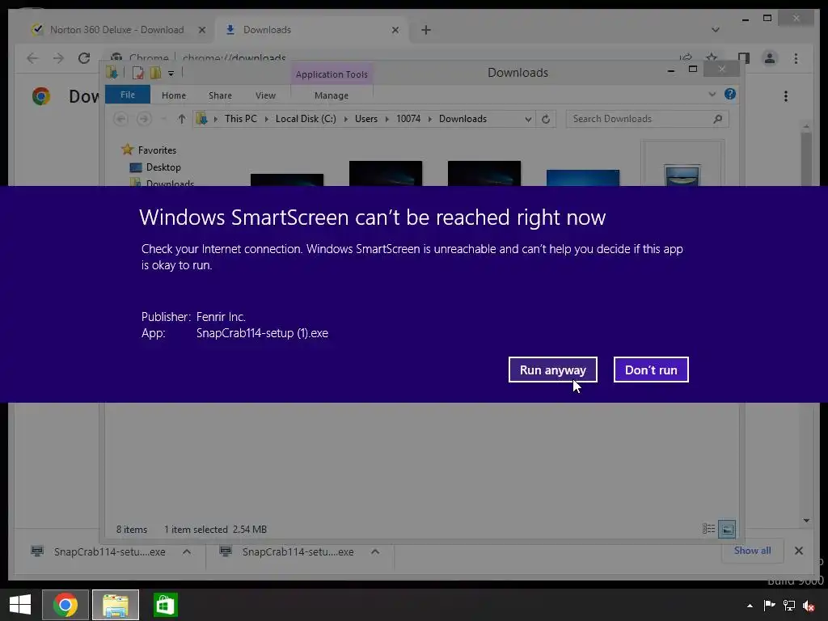The image size is (828, 621).
Task: Expand second SnapCrab download options chevron
Action: click(375, 551)
